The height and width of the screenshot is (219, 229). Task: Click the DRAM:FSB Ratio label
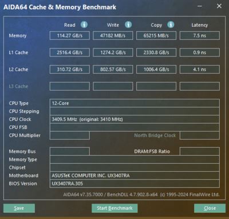(x=152, y=151)
